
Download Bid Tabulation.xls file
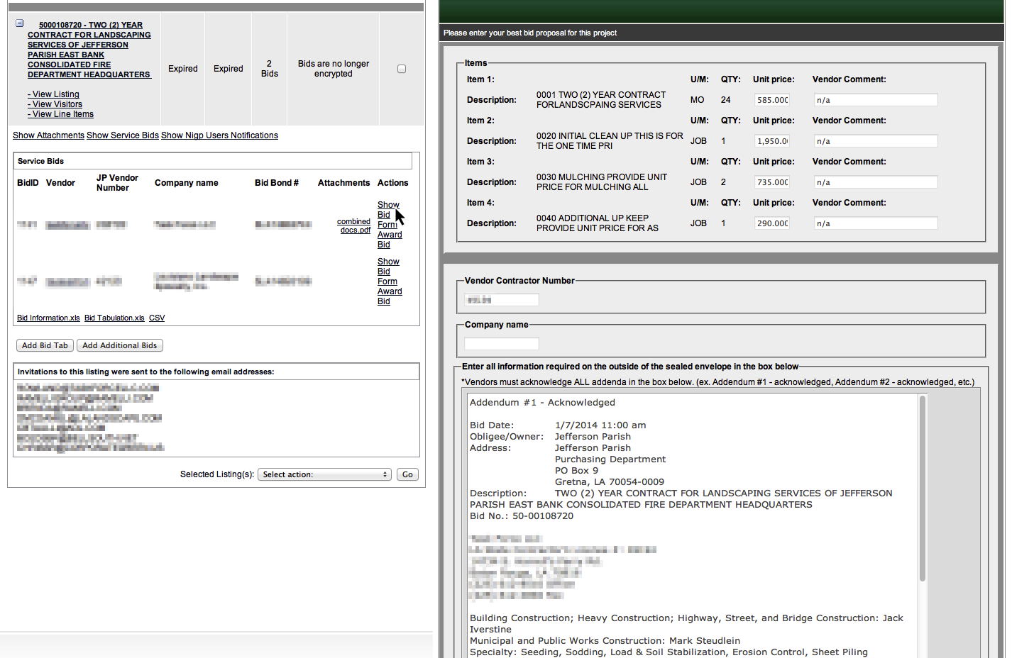[x=114, y=318]
